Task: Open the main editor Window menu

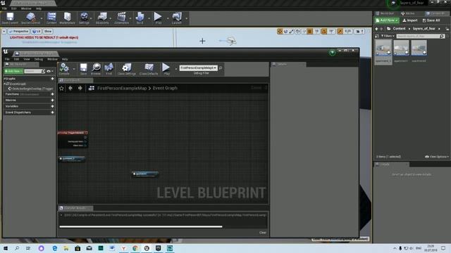Action: coord(26,8)
